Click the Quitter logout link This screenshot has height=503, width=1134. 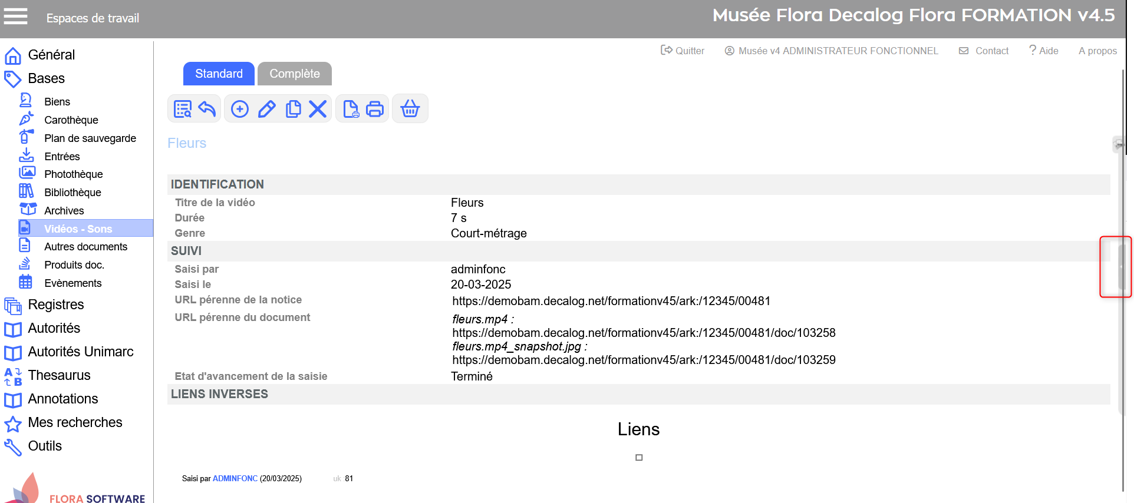(x=683, y=51)
